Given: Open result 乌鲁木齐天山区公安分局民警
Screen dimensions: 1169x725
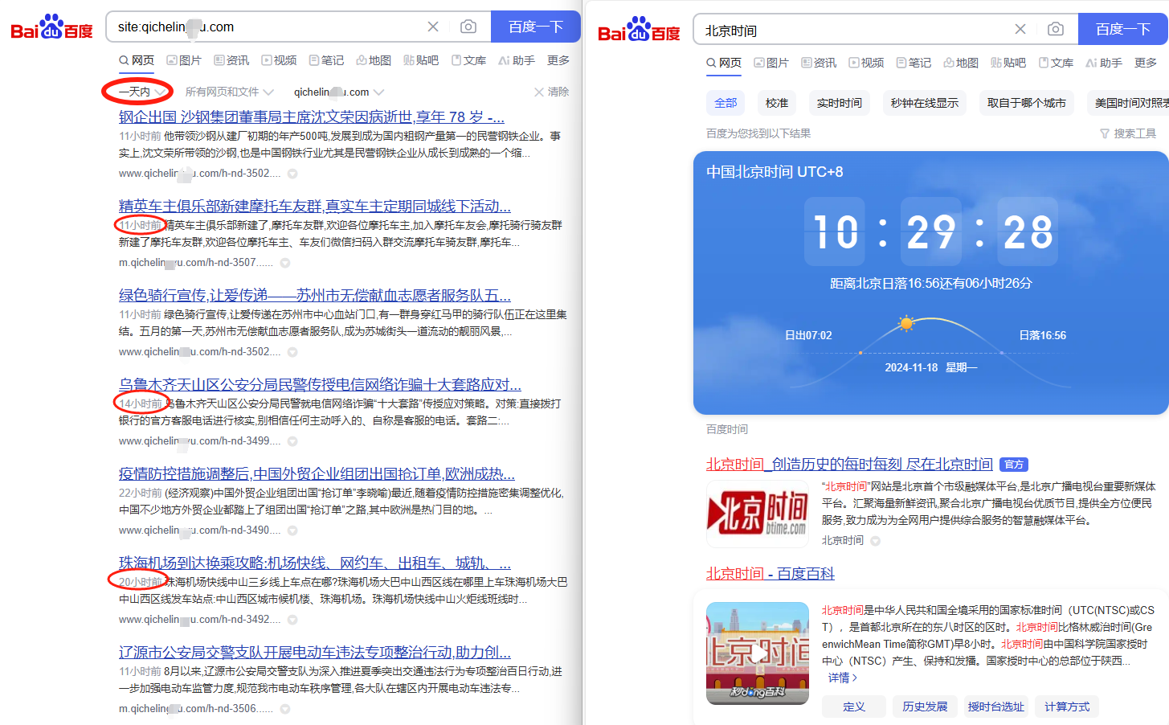Looking at the screenshot, I should point(320,385).
